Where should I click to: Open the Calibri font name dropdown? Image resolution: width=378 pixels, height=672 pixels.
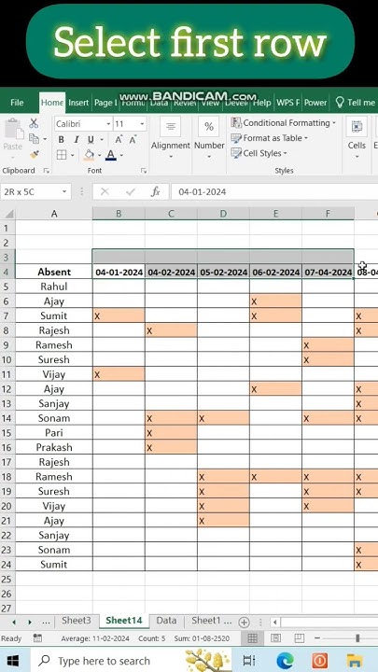pyautogui.click(x=108, y=124)
